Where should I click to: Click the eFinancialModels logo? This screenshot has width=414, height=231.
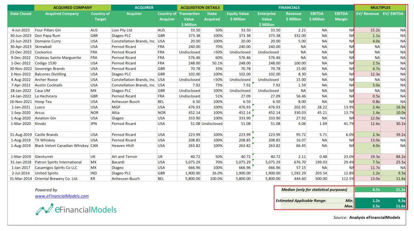click(76, 209)
